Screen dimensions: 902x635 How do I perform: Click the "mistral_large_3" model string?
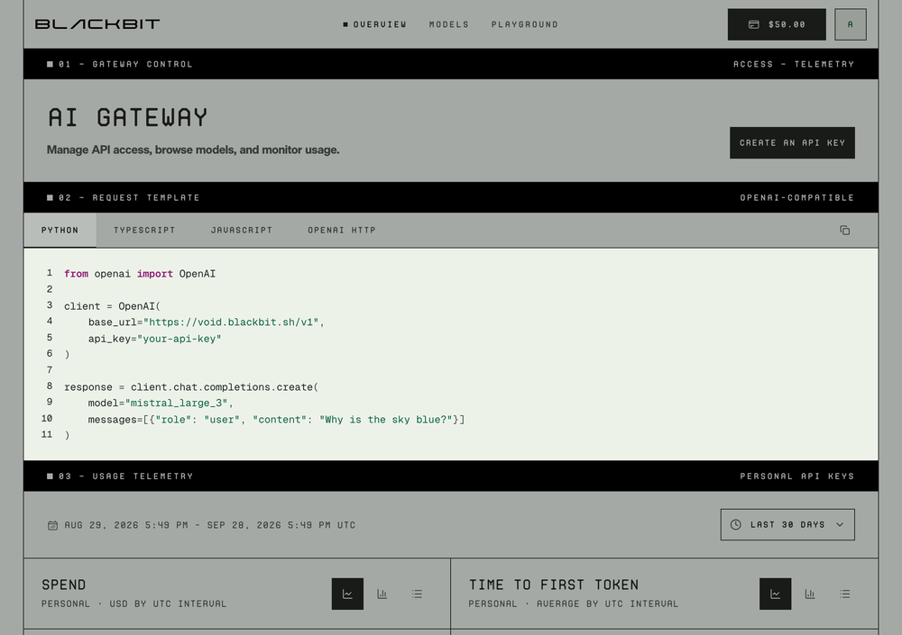tap(176, 403)
